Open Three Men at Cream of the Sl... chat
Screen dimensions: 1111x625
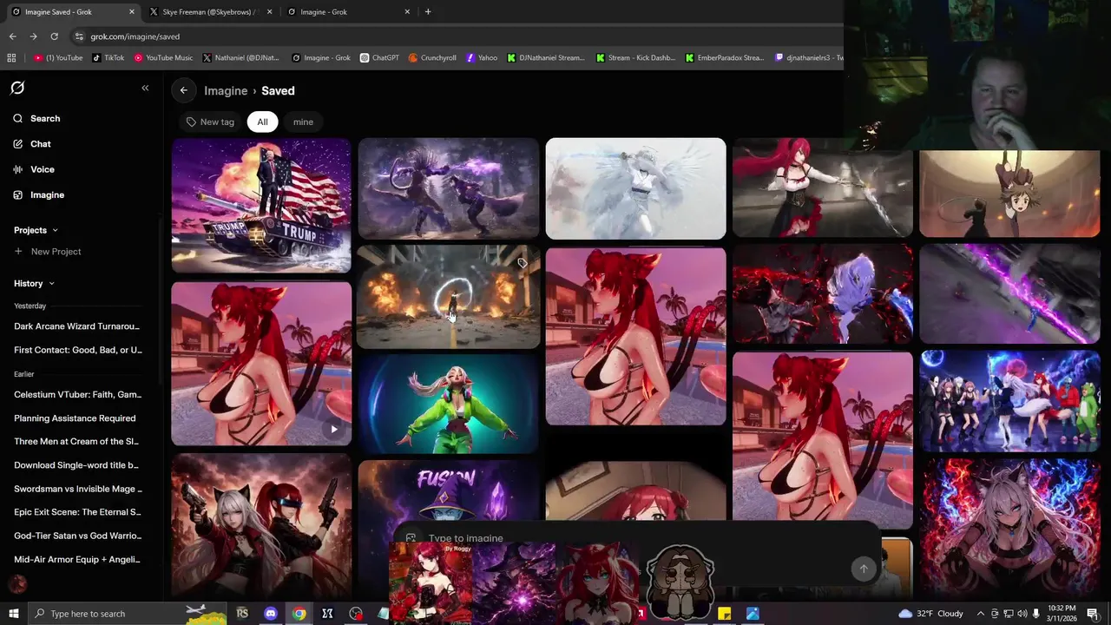[76, 441]
